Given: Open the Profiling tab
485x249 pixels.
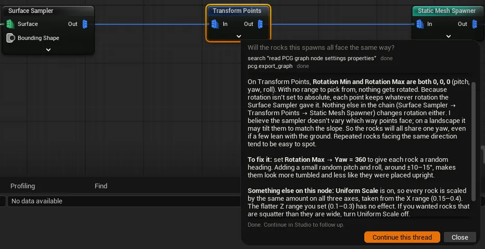Looking at the screenshot, I should [x=22, y=186].
